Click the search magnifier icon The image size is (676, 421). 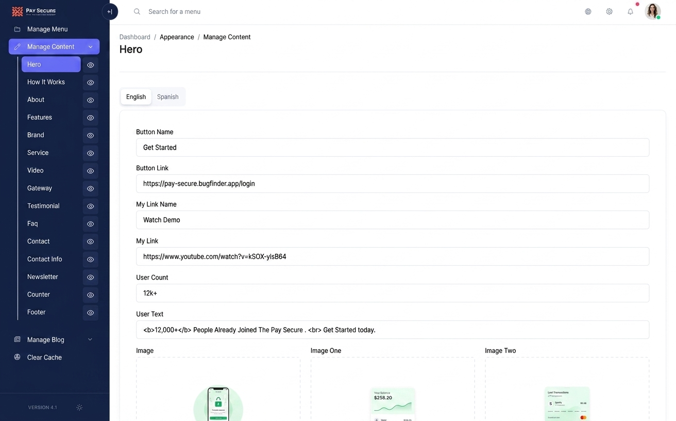pyautogui.click(x=137, y=11)
